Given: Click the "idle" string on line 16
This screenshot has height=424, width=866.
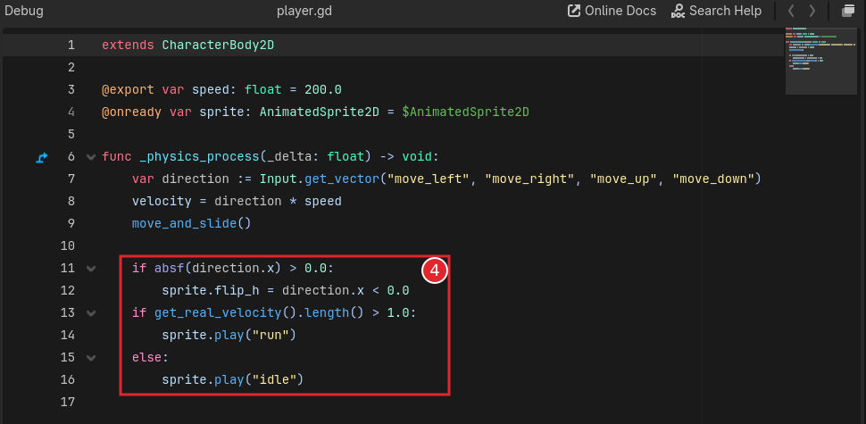Looking at the screenshot, I should pyautogui.click(x=274, y=380).
